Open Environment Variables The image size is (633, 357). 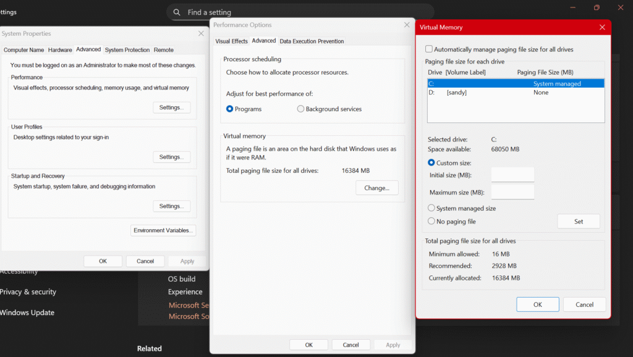point(163,230)
